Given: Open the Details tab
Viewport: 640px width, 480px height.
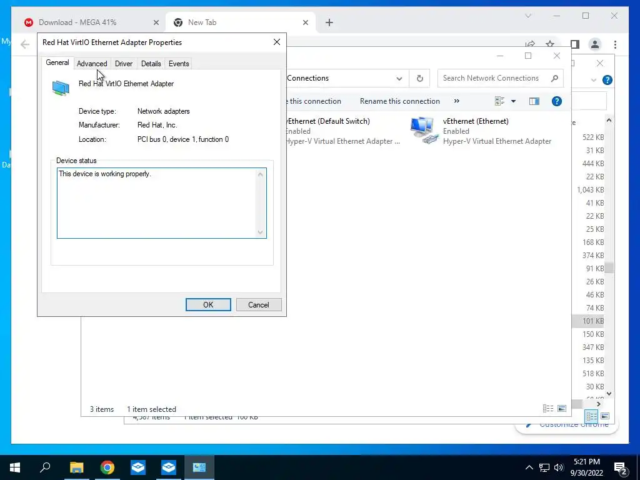Looking at the screenshot, I should click(x=151, y=64).
